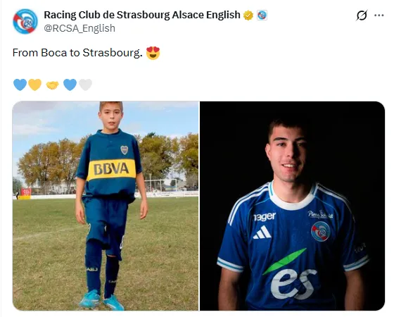Screen dimensions: 394x317
Task: Click the second blue heart emoji
Action: (70, 85)
